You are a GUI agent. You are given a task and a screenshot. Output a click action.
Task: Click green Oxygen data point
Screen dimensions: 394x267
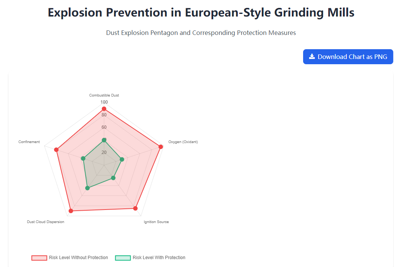pyautogui.click(x=122, y=159)
